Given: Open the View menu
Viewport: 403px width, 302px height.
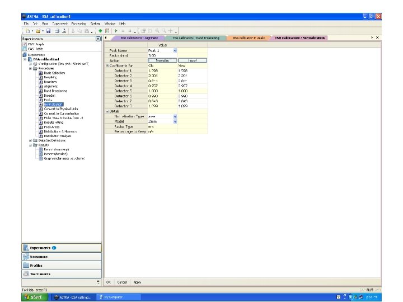Looking at the screenshot, I should click(x=45, y=23).
